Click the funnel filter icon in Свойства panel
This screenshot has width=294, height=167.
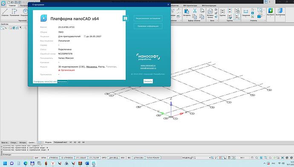(x=20, y=28)
